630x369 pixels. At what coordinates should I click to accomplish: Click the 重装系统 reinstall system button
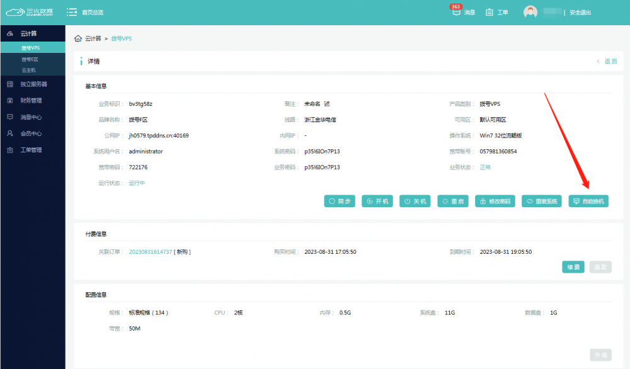(542, 201)
